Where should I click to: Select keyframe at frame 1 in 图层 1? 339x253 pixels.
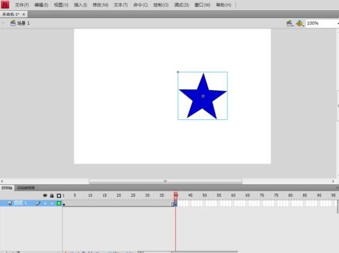(x=64, y=204)
